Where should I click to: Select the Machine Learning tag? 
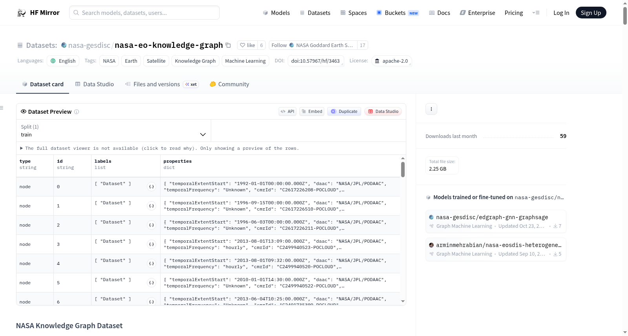pos(245,61)
